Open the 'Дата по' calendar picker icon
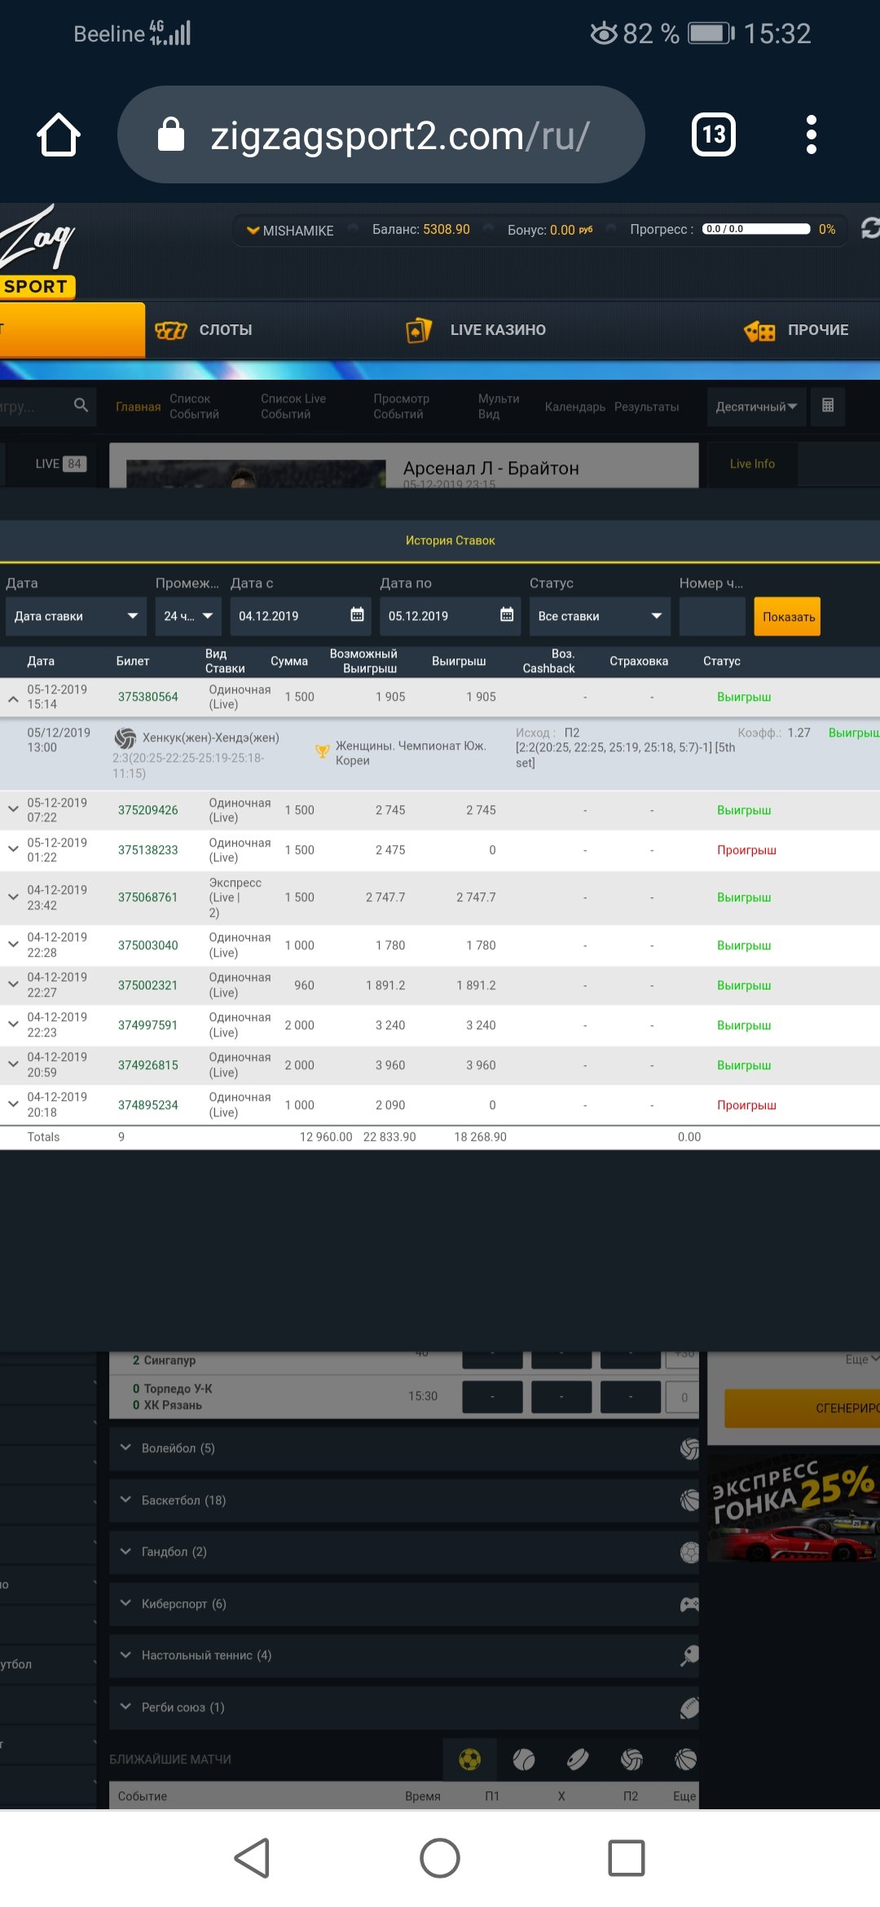 (x=507, y=615)
